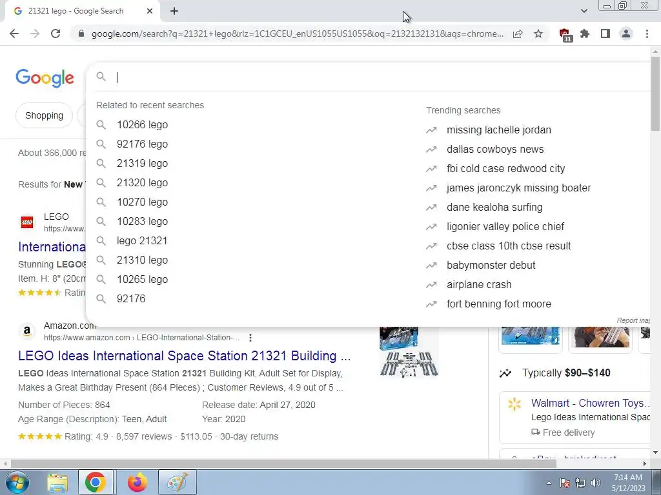This screenshot has width=661, height=495.
Task: Open trending search babymonster debut
Action: click(x=491, y=266)
